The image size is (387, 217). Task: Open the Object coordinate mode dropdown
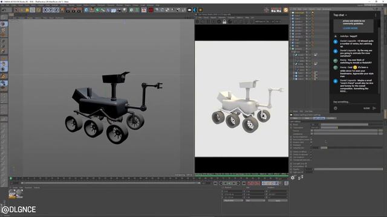tap(233, 201)
